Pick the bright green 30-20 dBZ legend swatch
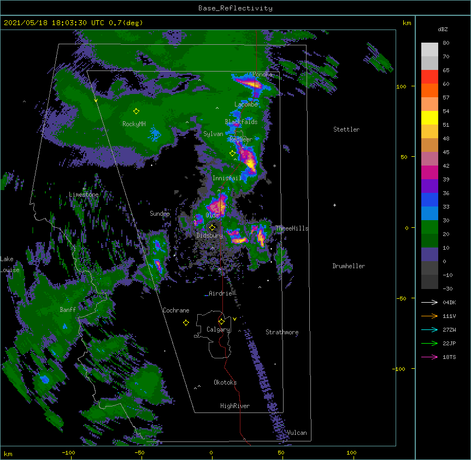Viewport: 471px width, 460px height. pyautogui.click(x=429, y=227)
